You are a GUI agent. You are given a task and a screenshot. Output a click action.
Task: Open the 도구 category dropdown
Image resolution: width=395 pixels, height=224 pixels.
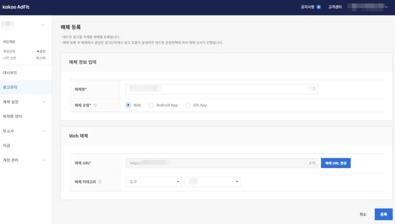[x=154, y=182]
